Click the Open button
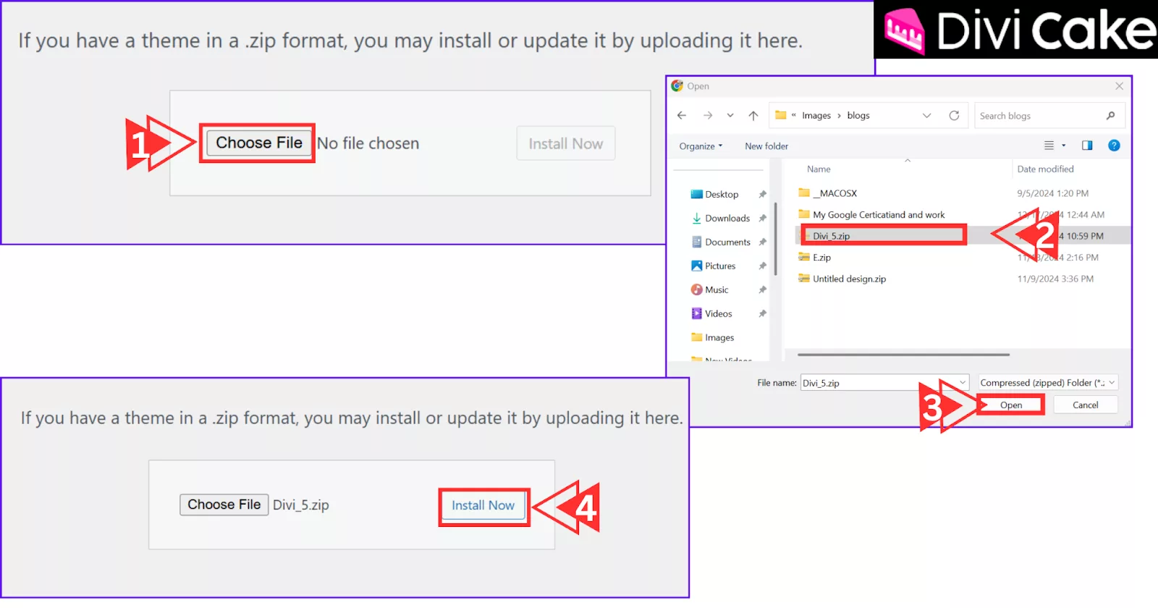Viewport: 1158px width, 608px height. point(1011,405)
